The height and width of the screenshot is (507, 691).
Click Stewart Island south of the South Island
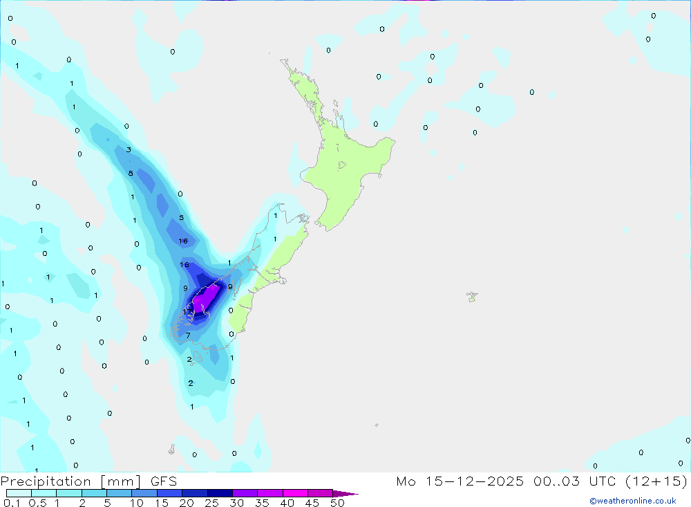tap(196, 357)
